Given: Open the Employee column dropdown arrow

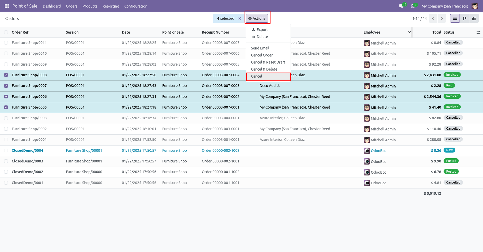Looking at the screenshot, I should click(x=409, y=32).
